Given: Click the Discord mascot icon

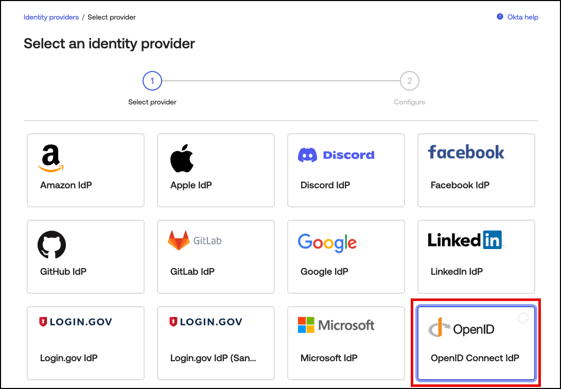Looking at the screenshot, I should (x=307, y=154).
